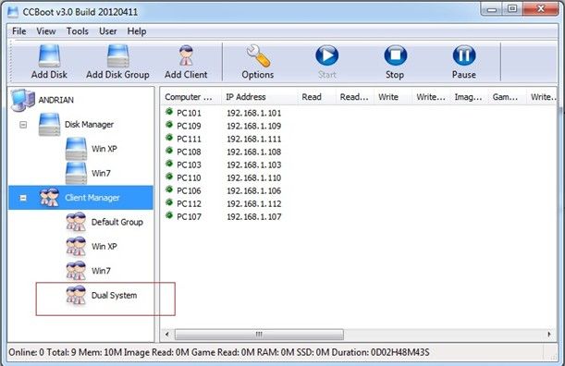Click the IP address 192.168.1.107
Viewport: 565px width, 366px height.
[254, 217]
